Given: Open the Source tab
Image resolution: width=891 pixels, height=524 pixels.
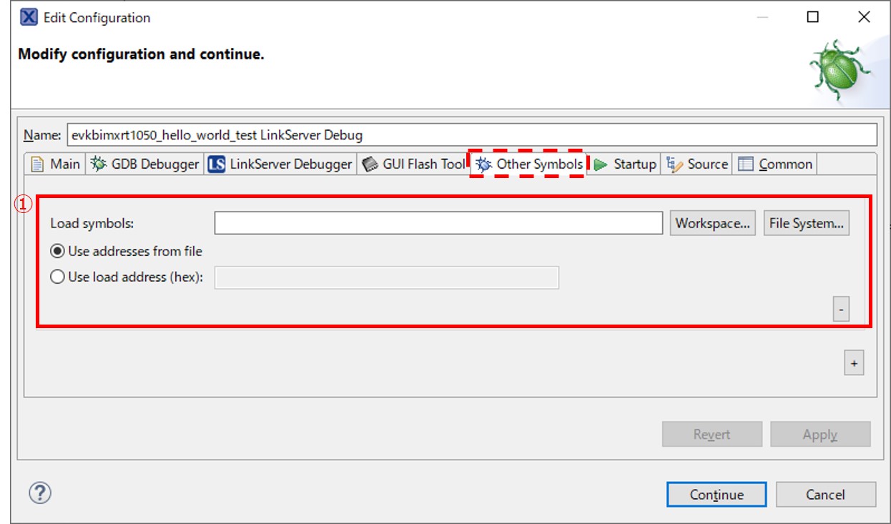Looking at the screenshot, I should tap(697, 164).
